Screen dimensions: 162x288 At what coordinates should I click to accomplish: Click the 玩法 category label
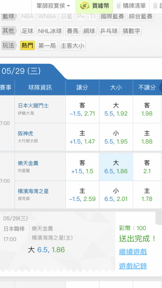click(9, 46)
